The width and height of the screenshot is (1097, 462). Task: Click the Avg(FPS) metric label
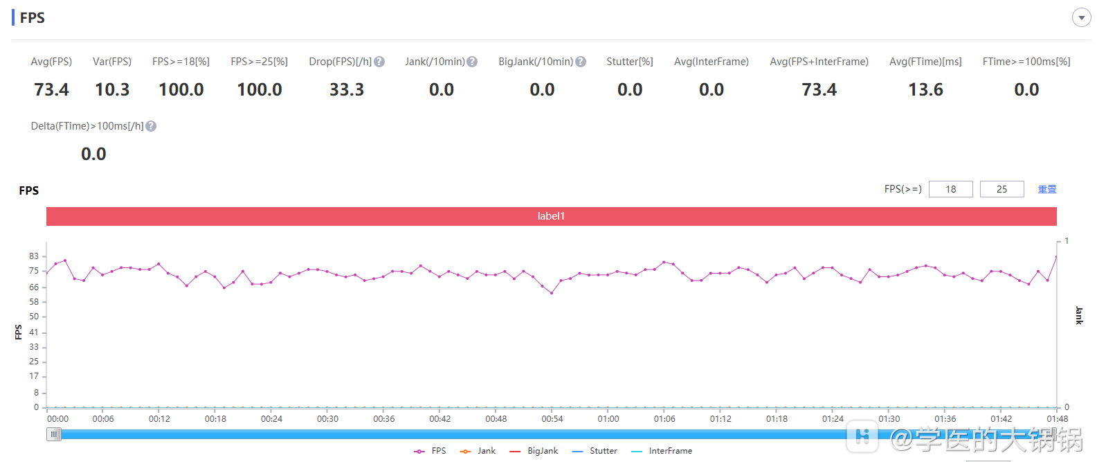51,62
